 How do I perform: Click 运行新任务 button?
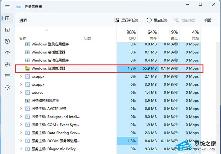(x=127, y=20)
